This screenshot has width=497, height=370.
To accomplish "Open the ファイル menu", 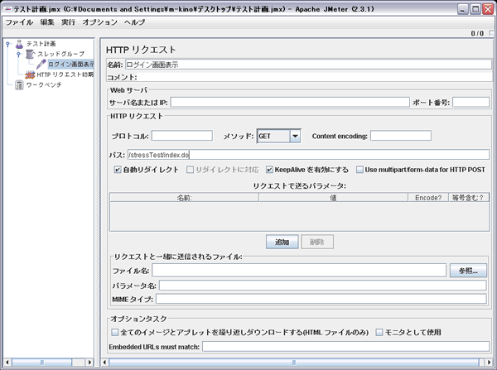I will click(x=19, y=22).
